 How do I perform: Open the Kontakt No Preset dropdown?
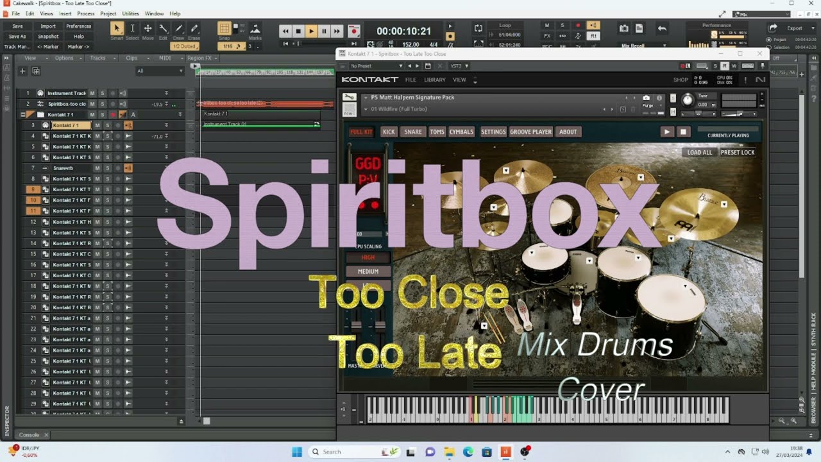point(377,66)
